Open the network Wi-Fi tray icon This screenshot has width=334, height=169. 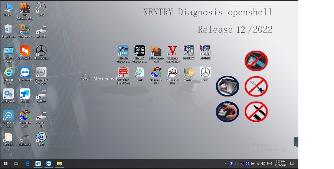258,163
